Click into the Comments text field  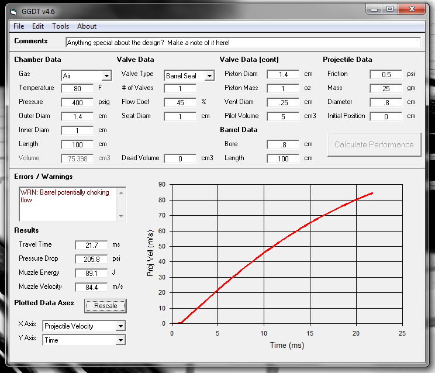pyautogui.click(x=243, y=43)
